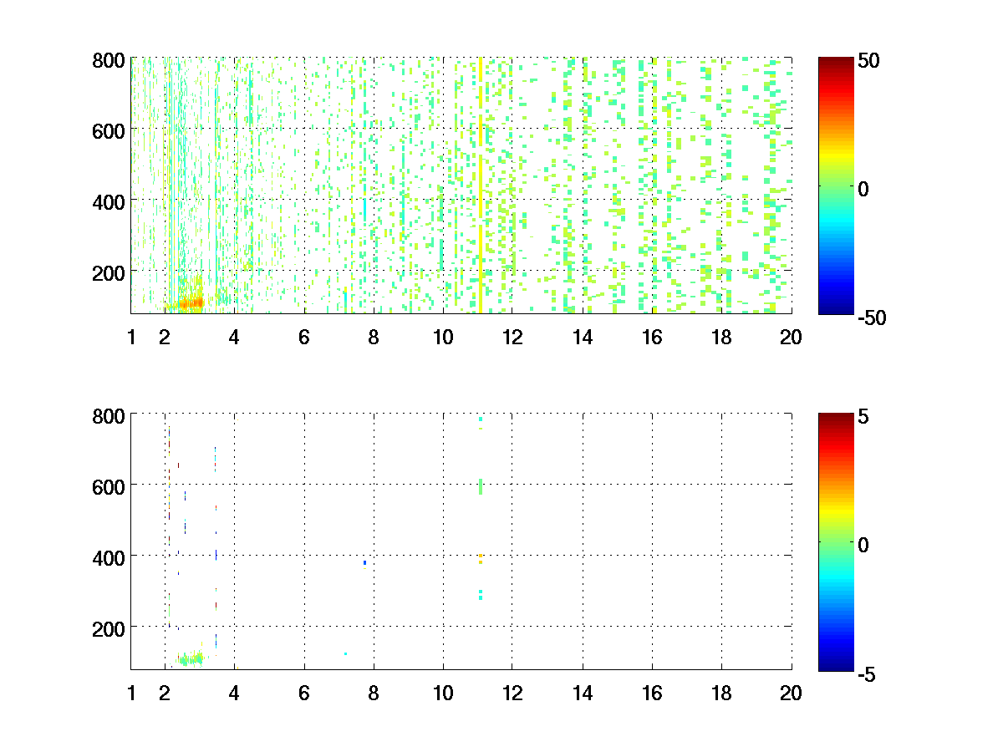Click x-axis tick '10' under the top plot
1003x752 pixels.
pyautogui.click(x=443, y=337)
